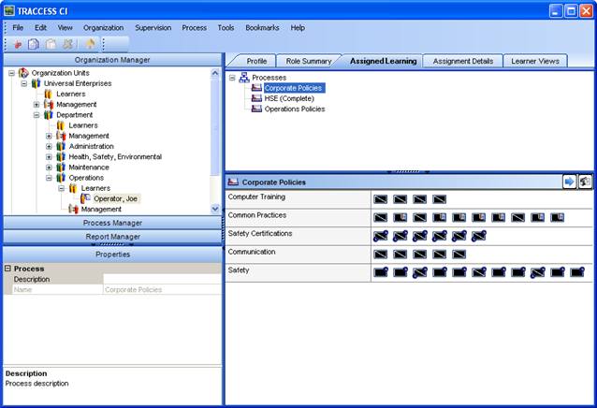Select Universal Enterprises in the tree
Screen dimensions: 597x408
(78, 83)
